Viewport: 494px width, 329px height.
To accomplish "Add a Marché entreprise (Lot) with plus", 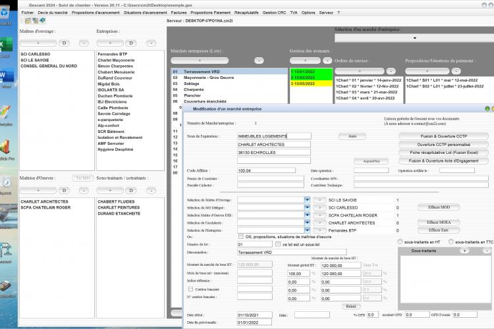I will 200,61.
